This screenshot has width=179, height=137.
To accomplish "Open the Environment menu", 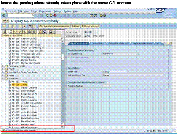I will point(45,11).
